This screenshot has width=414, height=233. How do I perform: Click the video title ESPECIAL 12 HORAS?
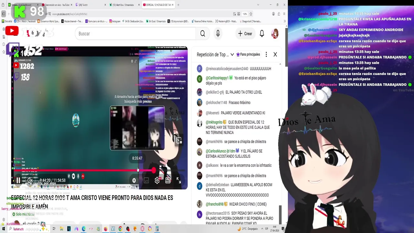click(92, 202)
